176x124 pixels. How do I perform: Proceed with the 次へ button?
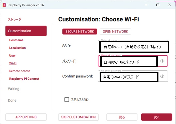click(156, 117)
